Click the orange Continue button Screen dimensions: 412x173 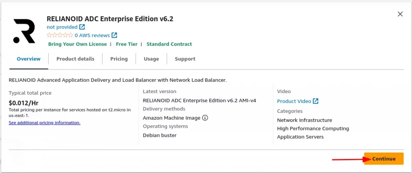[383, 159]
